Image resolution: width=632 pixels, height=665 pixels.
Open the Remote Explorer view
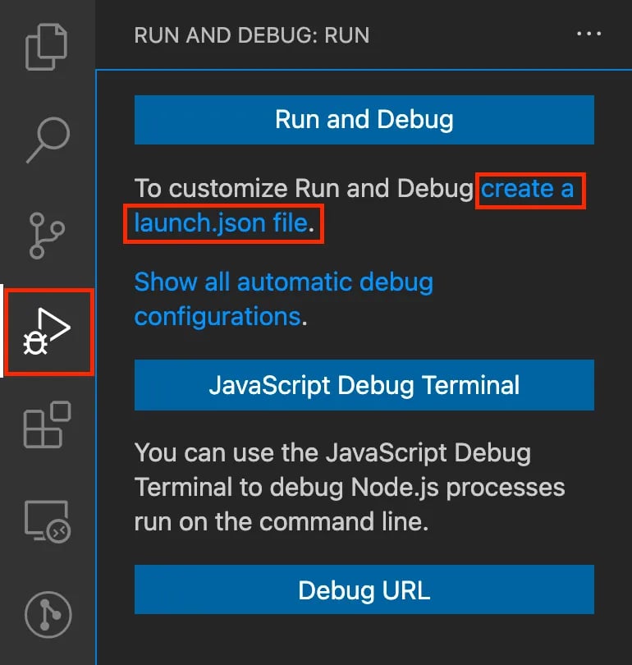point(47,521)
